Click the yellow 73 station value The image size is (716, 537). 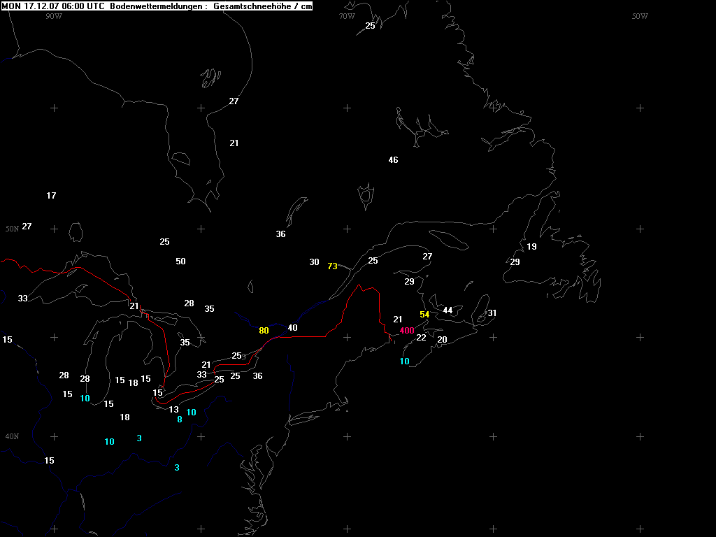click(x=332, y=266)
